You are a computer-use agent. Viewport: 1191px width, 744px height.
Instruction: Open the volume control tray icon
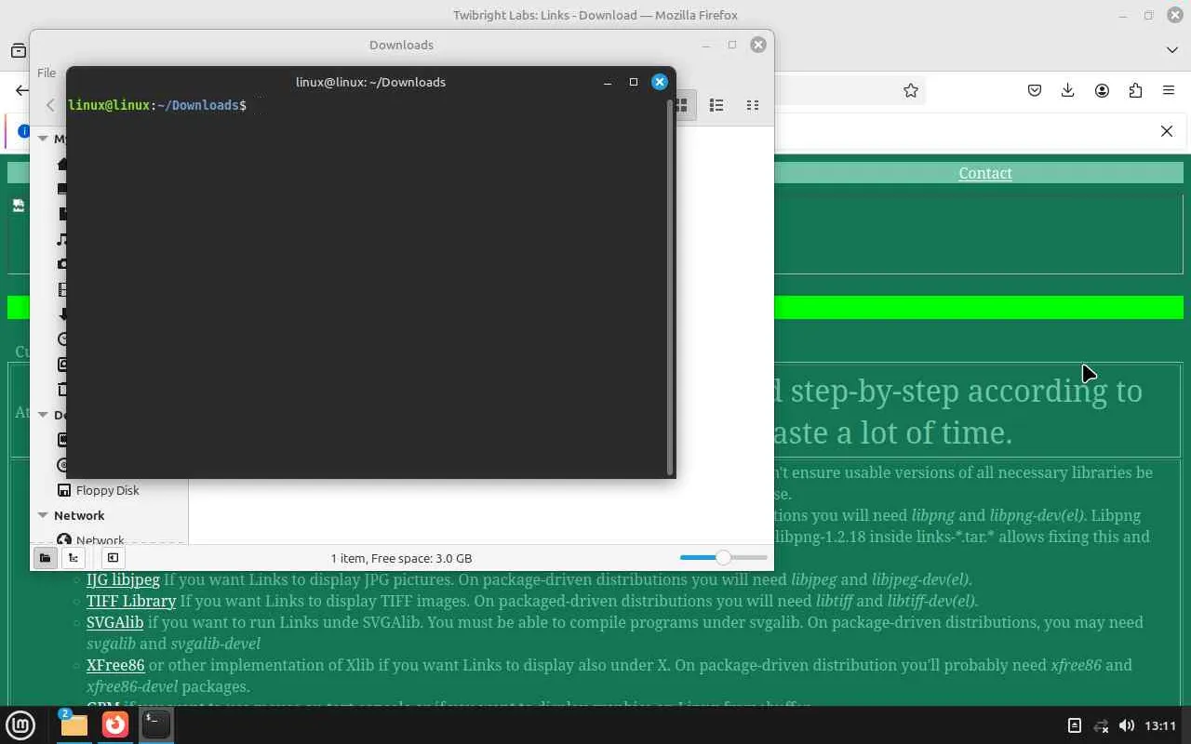(x=1127, y=725)
